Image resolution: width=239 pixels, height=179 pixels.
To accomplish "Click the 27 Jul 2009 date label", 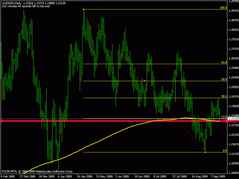I will pyautogui.click(x=180, y=176).
